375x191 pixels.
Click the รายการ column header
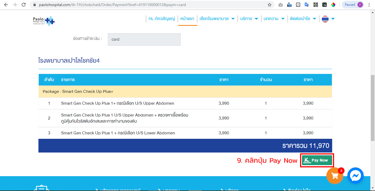point(68,80)
